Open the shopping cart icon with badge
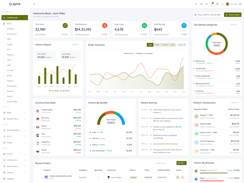244x183 pixels. [212, 4]
